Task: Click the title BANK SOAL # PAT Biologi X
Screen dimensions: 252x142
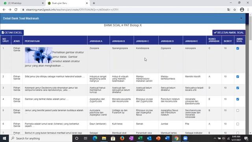Action: 123,25
